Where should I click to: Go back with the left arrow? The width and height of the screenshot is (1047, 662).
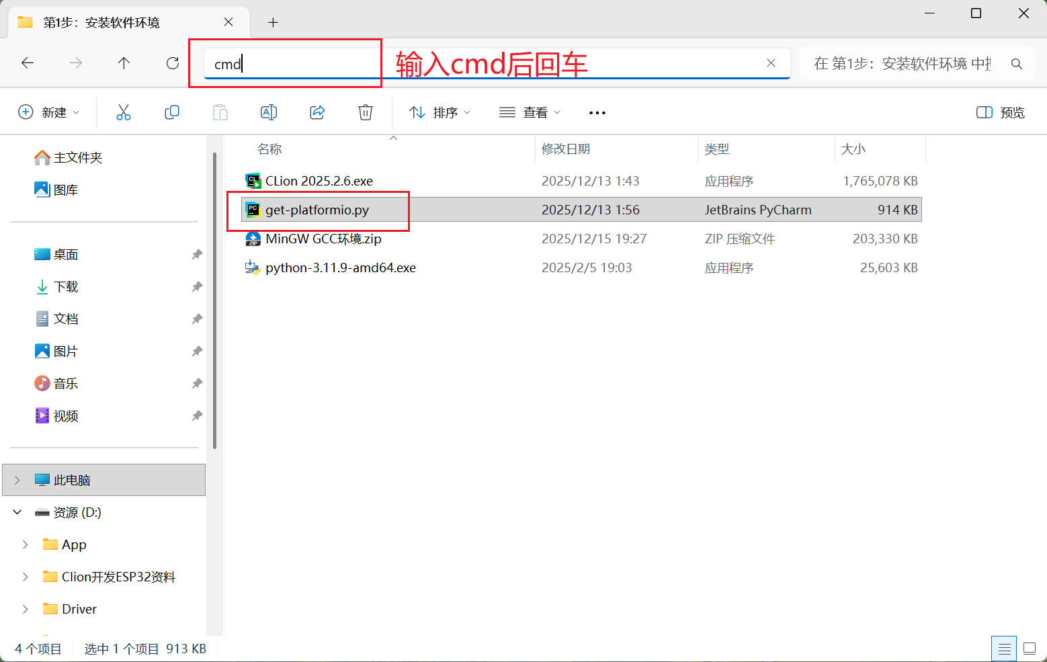(28, 63)
